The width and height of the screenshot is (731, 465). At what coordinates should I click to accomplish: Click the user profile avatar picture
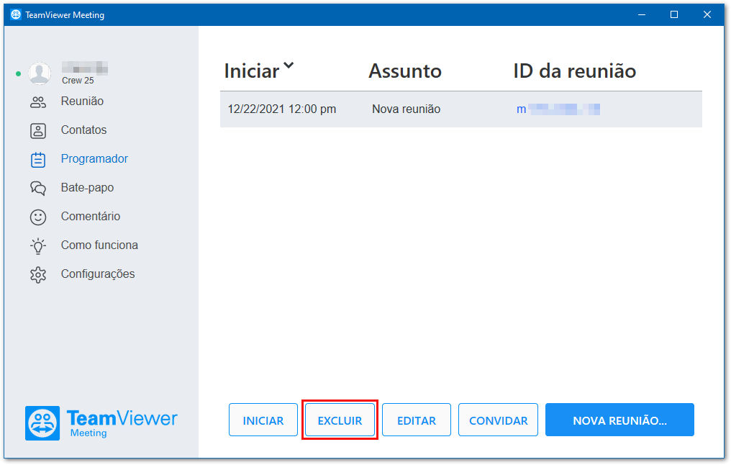pos(40,73)
